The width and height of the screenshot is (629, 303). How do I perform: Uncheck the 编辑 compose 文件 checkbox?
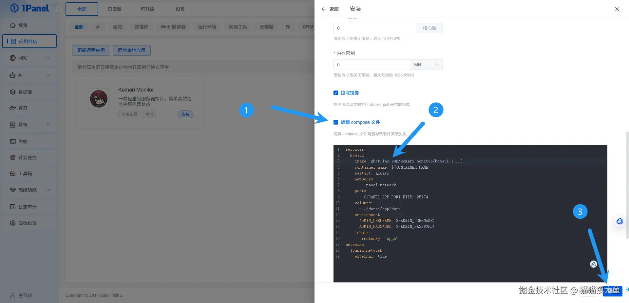[x=336, y=122]
